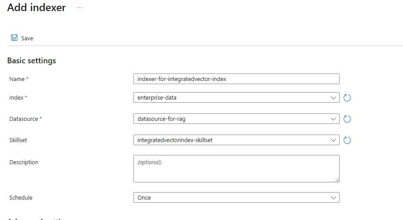Viewport: 403px width, 220px height.
Task: Open the ellipsis menu beside Add indexer
Action: (x=80, y=8)
